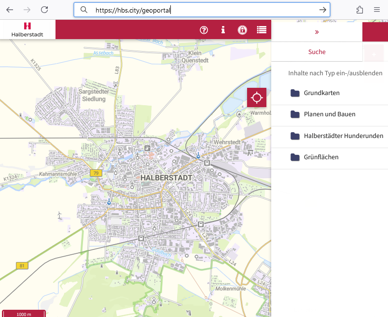The width and height of the screenshot is (388, 317).
Task: Expand the Grundkarten folder
Action: pyautogui.click(x=321, y=93)
